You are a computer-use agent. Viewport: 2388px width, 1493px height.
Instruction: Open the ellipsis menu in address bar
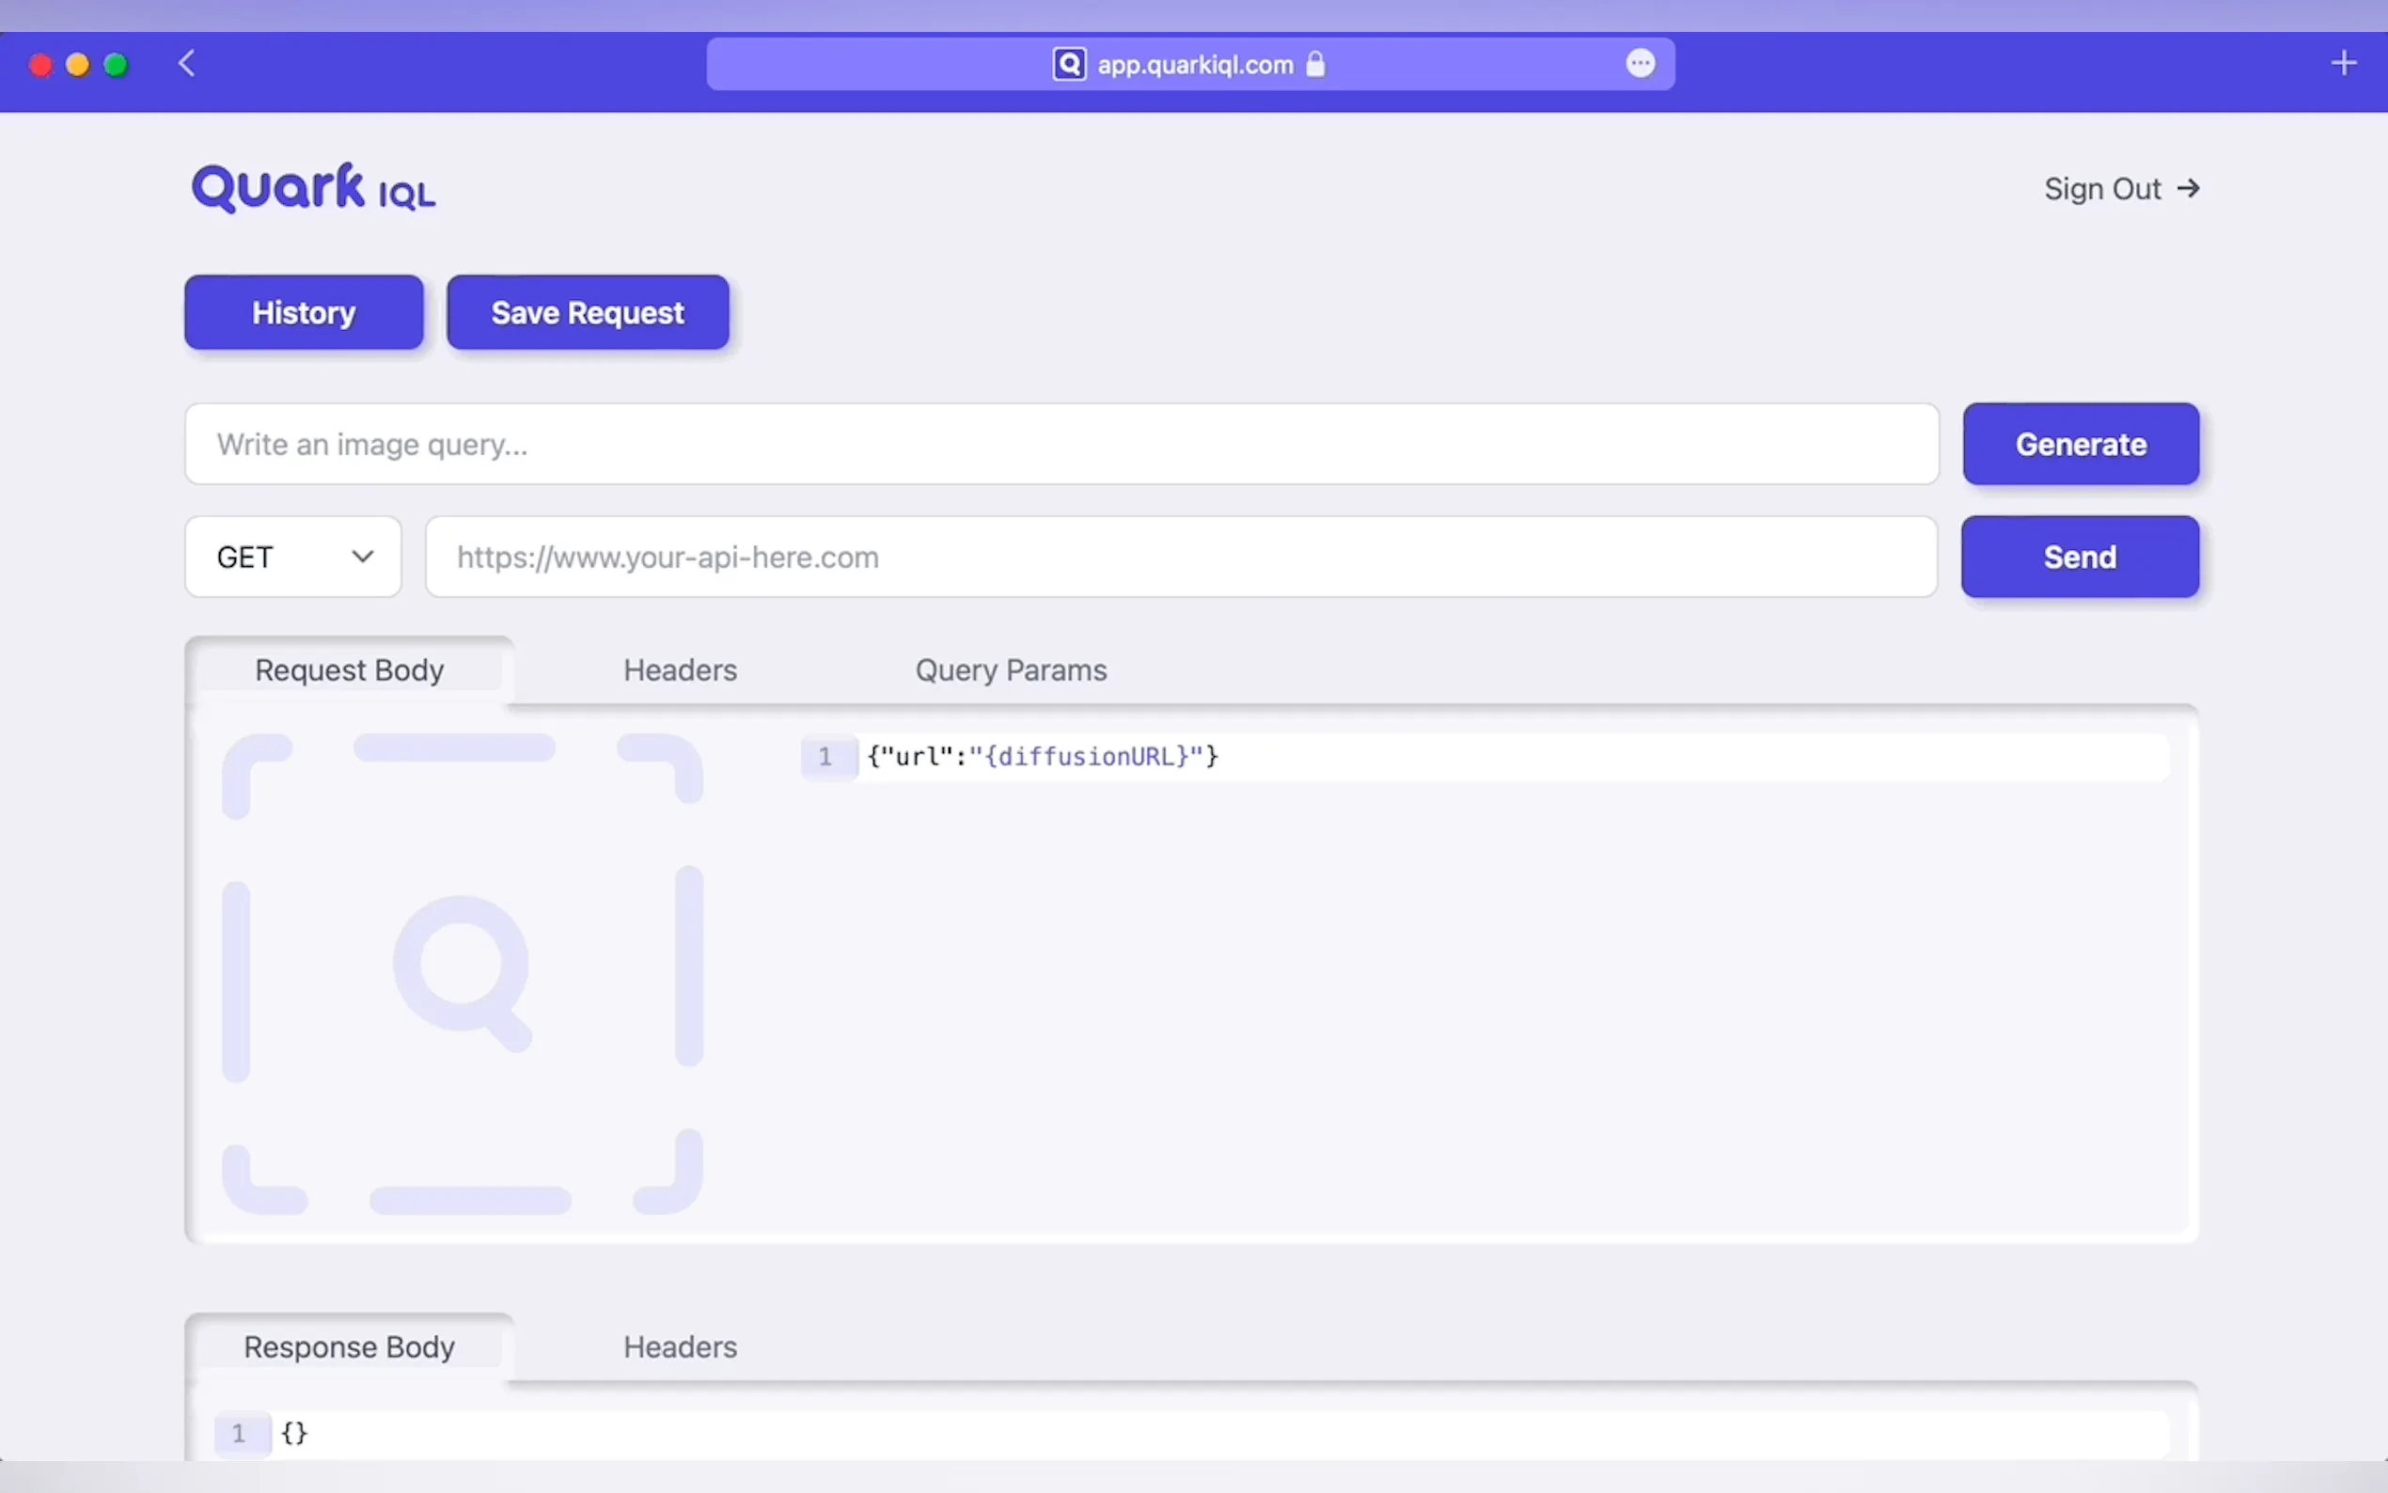click(x=1640, y=63)
